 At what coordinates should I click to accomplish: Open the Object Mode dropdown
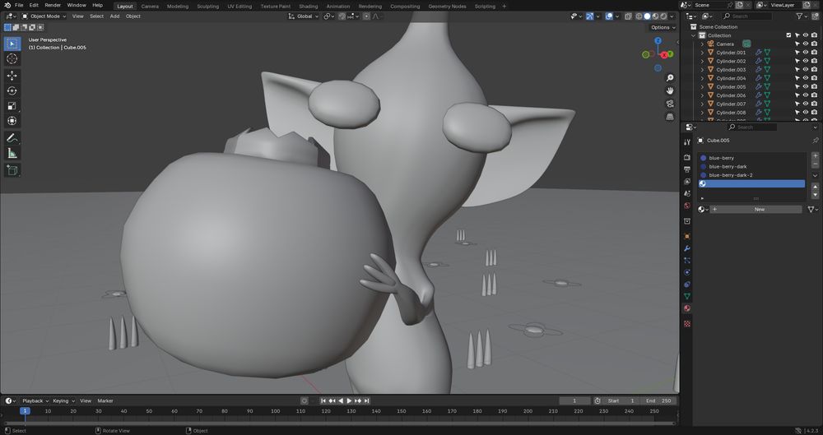[x=44, y=16]
